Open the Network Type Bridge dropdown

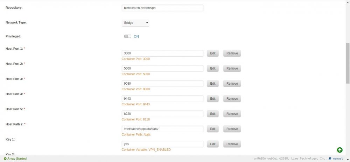pos(135,23)
